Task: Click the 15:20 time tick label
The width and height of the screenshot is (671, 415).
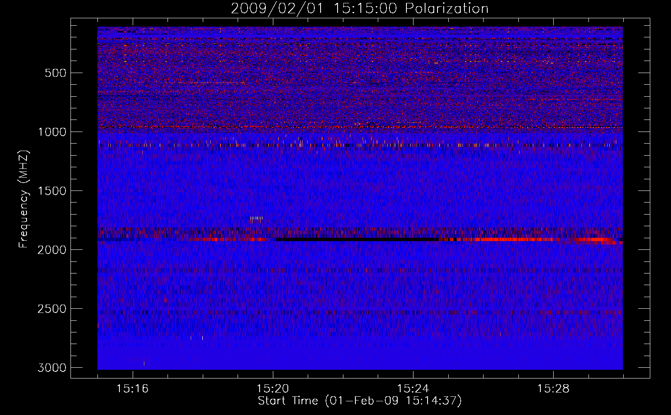Action: 273,389
